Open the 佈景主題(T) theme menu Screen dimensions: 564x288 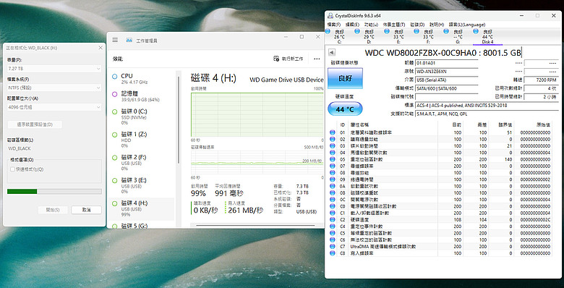(393, 25)
